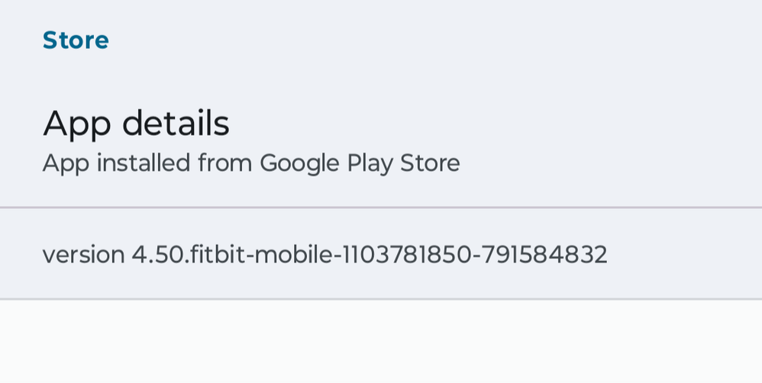Select the version 4.50 fitbit-mobile text
The height and width of the screenshot is (383, 762).
click(x=187, y=254)
